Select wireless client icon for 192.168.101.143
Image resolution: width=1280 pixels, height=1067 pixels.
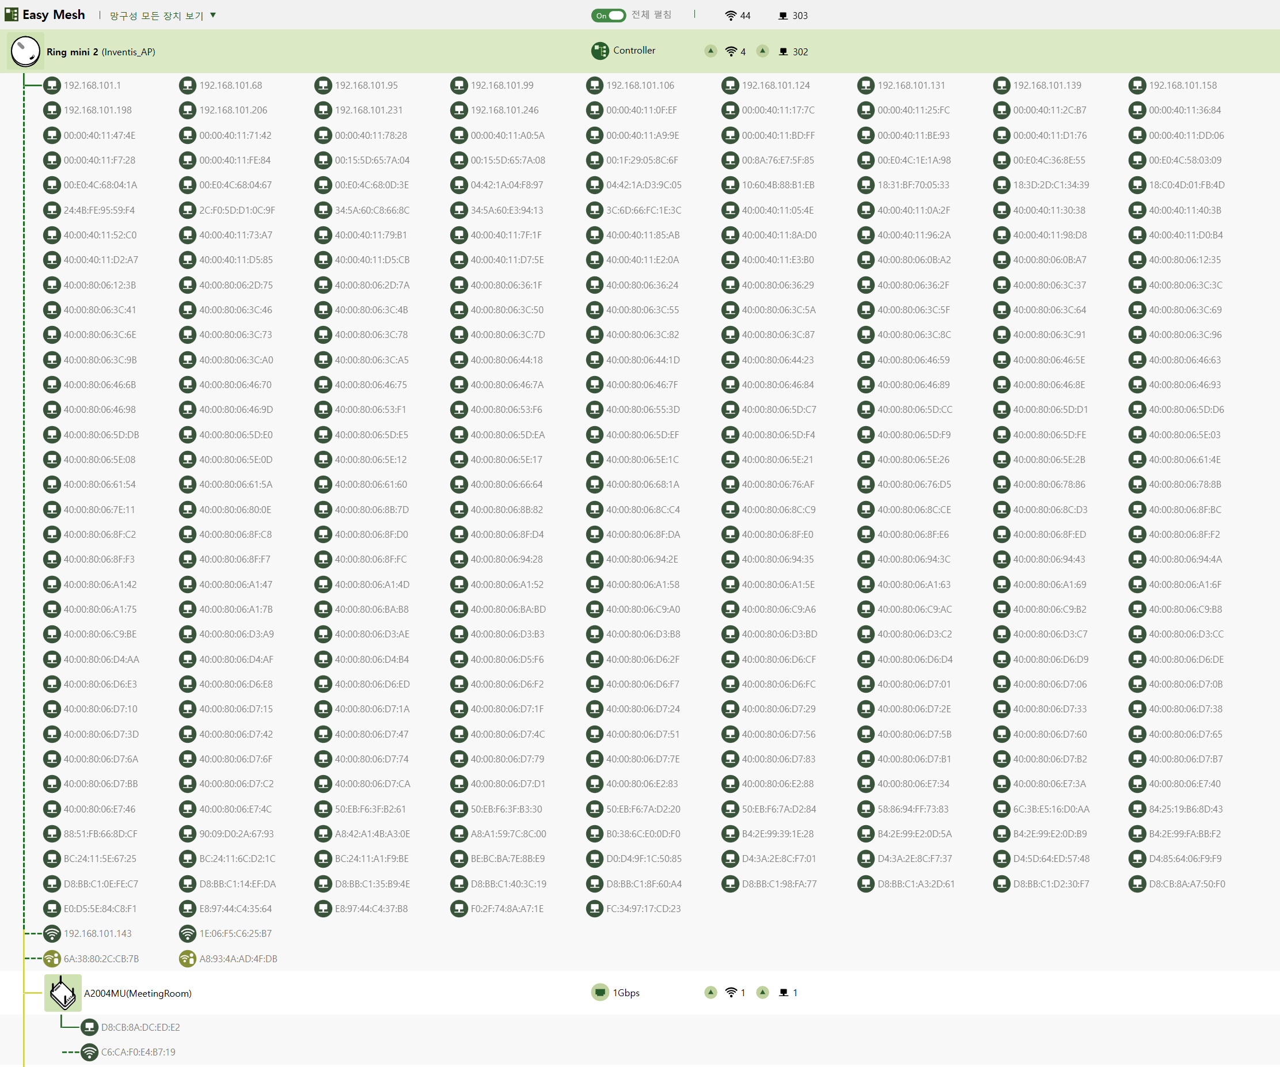pos(52,933)
